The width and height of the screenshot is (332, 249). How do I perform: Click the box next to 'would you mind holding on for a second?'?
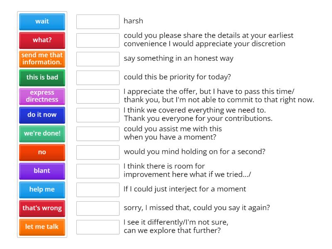tap(98, 152)
